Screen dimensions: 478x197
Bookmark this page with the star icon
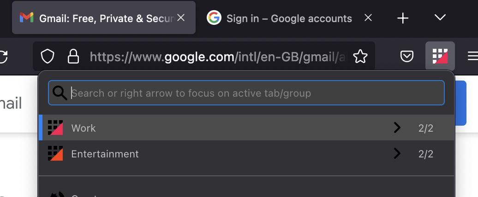pyautogui.click(x=360, y=57)
